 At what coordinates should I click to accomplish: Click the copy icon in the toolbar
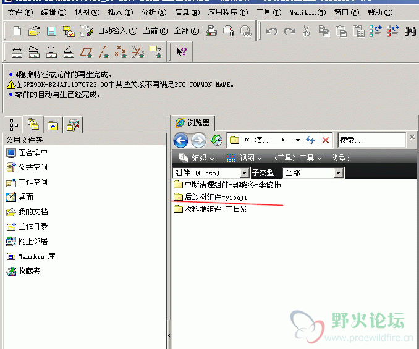324,31
